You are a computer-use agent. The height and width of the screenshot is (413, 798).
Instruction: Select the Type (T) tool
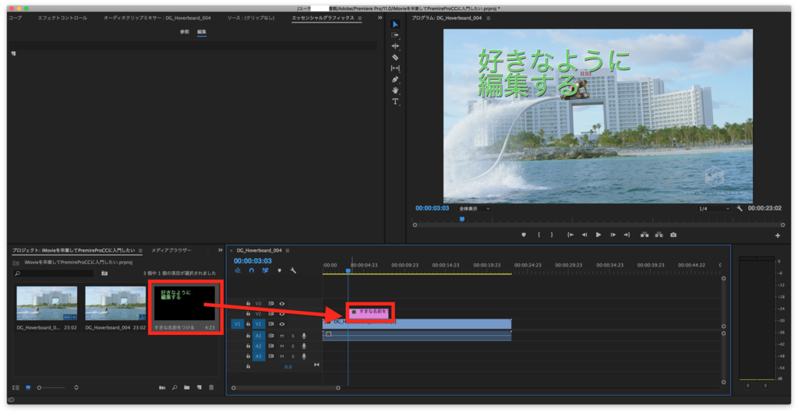point(395,101)
